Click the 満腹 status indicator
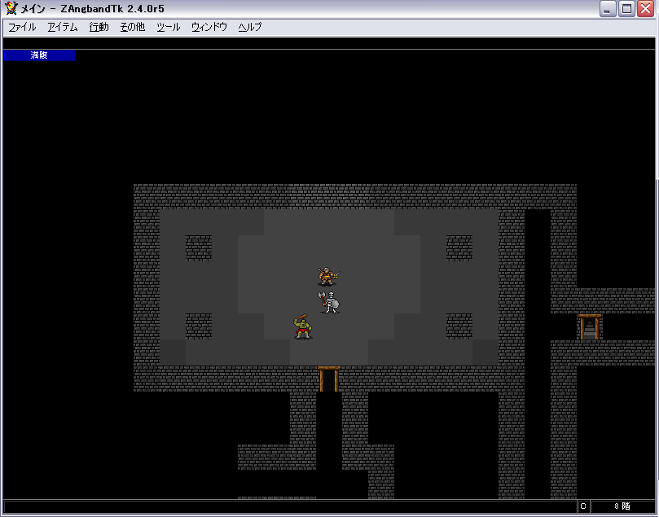The height and width of the screenshot is (517, 659). click(39, 55)
